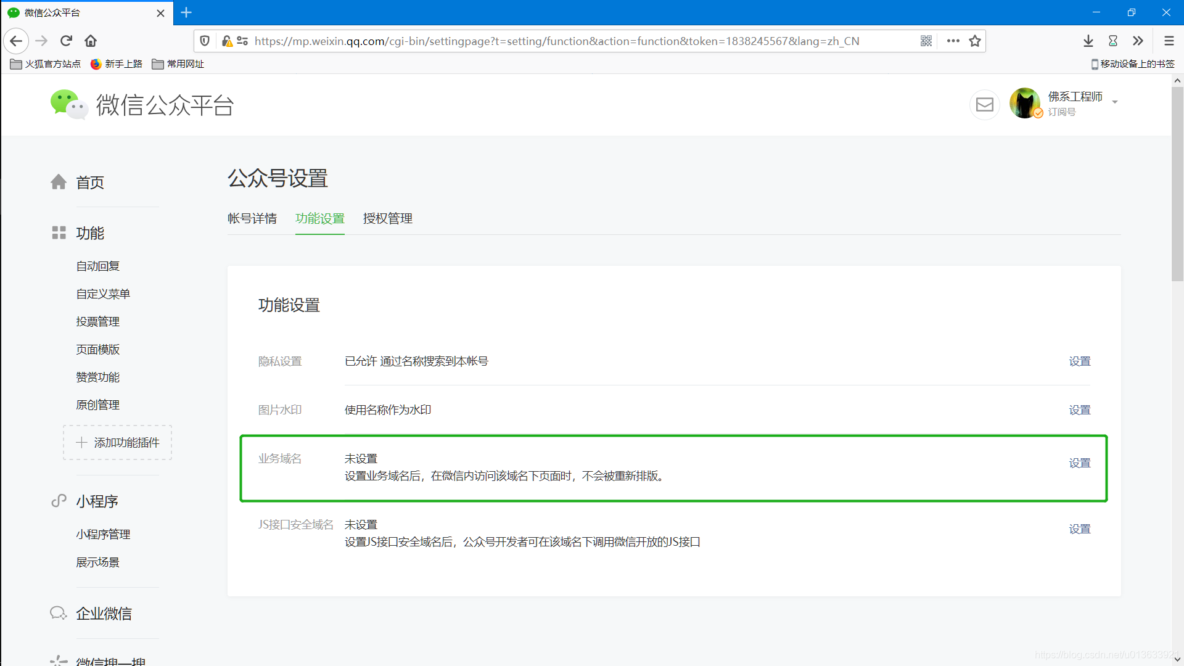1184x666 pixels.
Task: Go back to the previous page
Action: coord(16,41)
